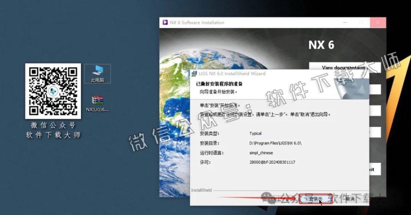The width and height of the screenshot is (411, 215).
Task: Click the Typical install type value
Action: click(x=255, y=133)
